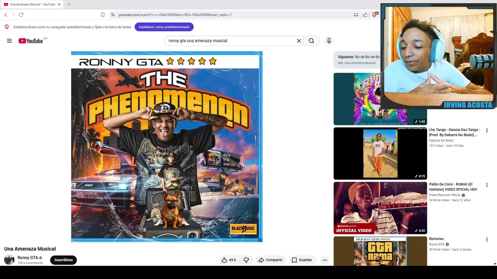
Task: Close the Una Amenaza Musical tab
Action: (59, 4)
